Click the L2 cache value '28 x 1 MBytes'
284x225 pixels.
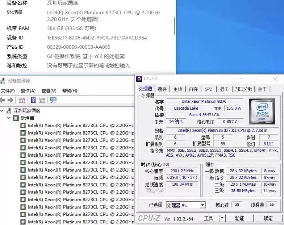coord(243,184)
